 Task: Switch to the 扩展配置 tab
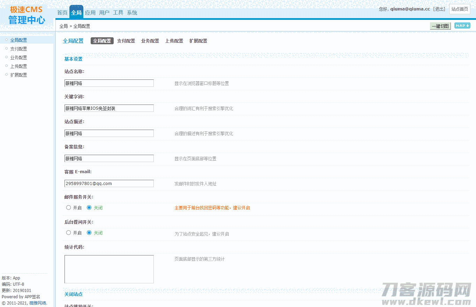coord(198,41)
